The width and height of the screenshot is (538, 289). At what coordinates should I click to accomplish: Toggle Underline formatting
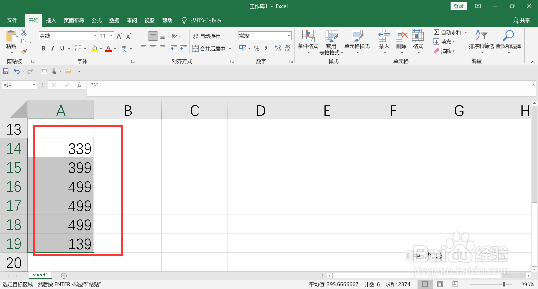pyautogui.click(x=62, y=48)
